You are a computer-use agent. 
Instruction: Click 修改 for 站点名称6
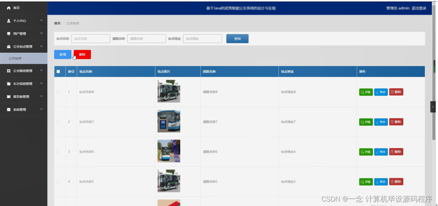click(x=381, y=152)
